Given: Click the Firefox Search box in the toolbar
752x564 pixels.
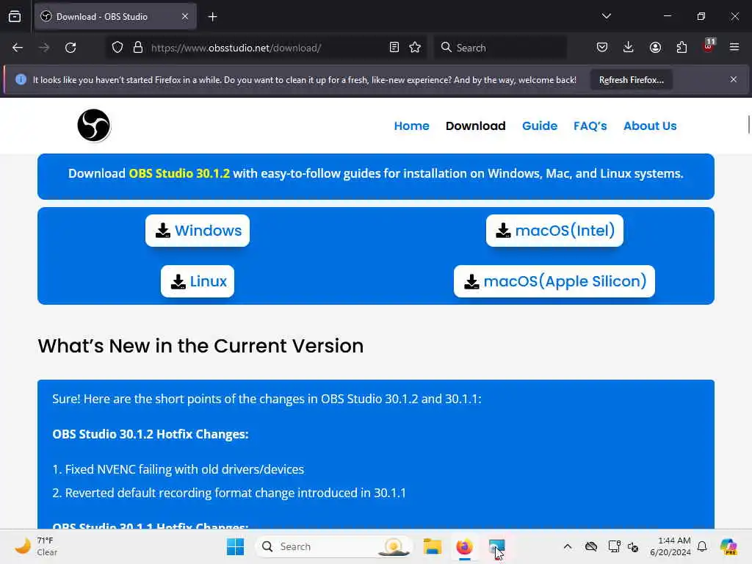Looking at the screenshot, I should (x=500, y=48).
